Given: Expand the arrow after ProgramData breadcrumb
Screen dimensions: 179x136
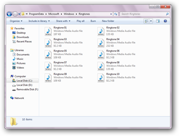Looking at the screenshot, I should pos(46,14).
